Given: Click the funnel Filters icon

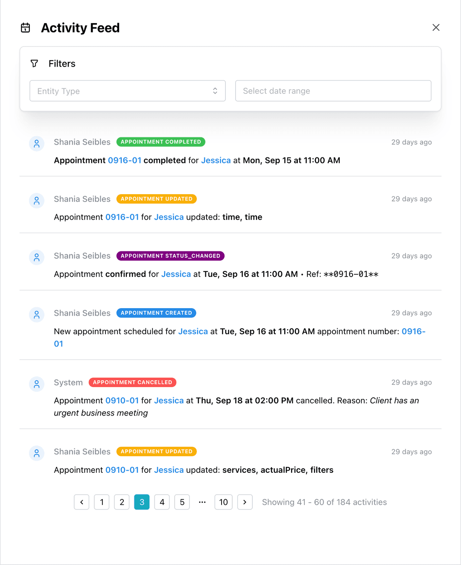Looking at the screenshot, I should click(x=35, y=64).
